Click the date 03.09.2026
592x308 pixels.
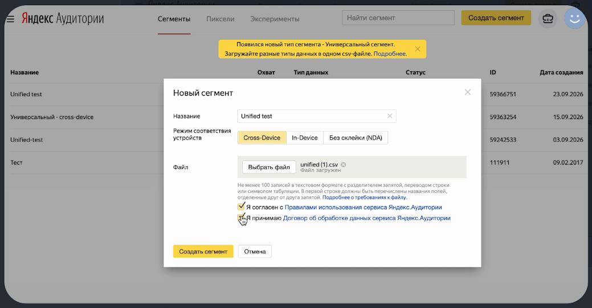pos(568,139)
